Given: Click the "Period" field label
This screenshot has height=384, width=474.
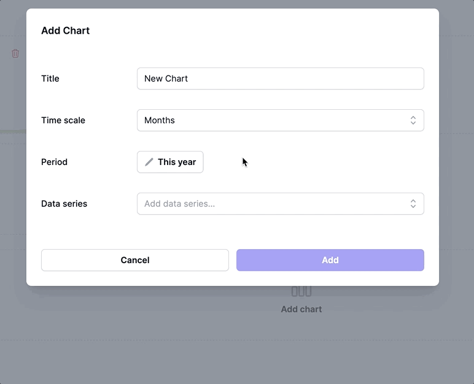Looking at the screenshot, I should (54, 162).
